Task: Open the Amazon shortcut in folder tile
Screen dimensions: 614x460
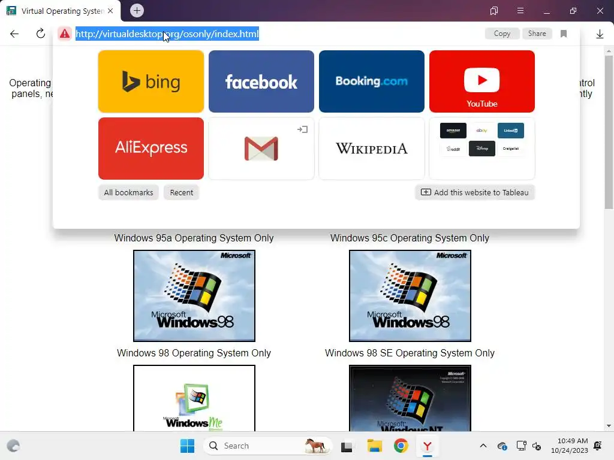Action: click(453, 131)
